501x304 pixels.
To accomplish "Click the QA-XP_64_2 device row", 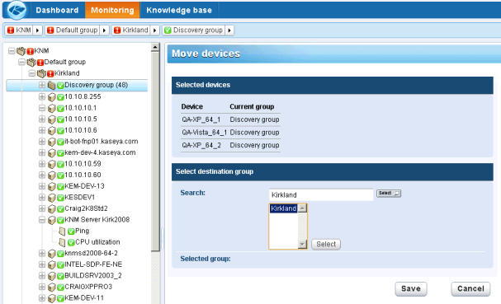I will [230, 145].
